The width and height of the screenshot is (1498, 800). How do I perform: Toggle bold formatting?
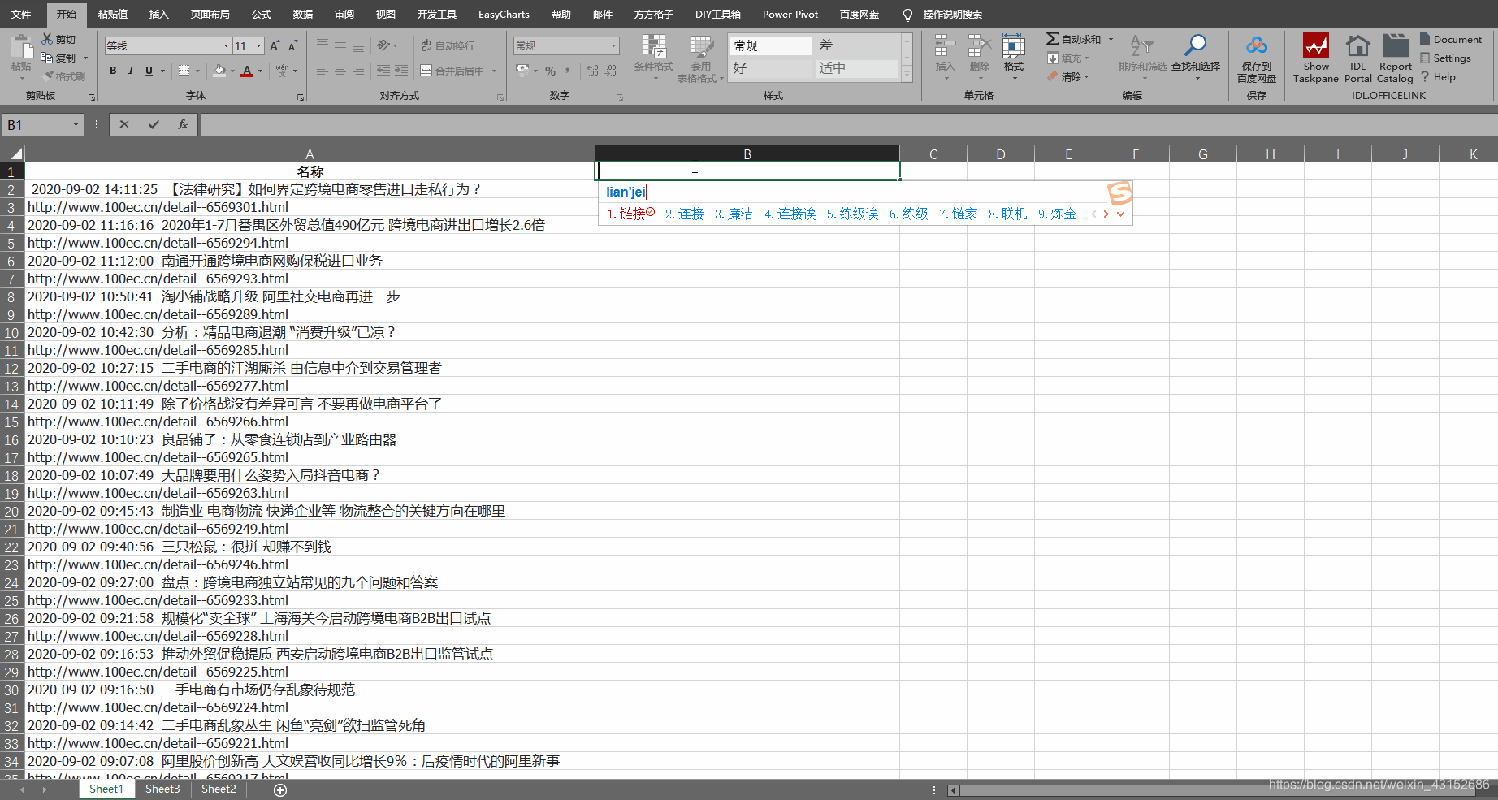[113, 71]
